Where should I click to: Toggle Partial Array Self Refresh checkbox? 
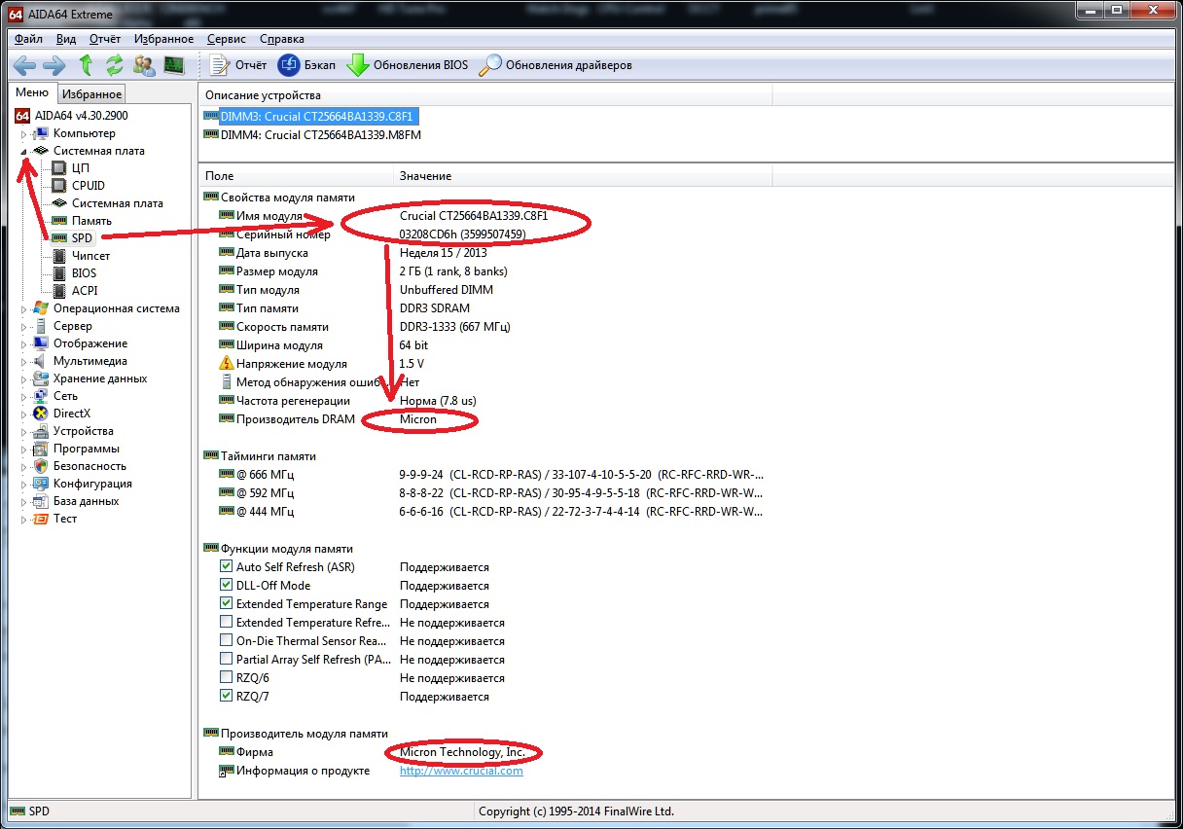pos(227,660)
